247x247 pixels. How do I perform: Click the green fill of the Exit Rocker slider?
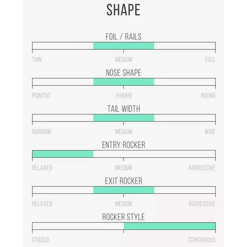(x=123, y=190)
